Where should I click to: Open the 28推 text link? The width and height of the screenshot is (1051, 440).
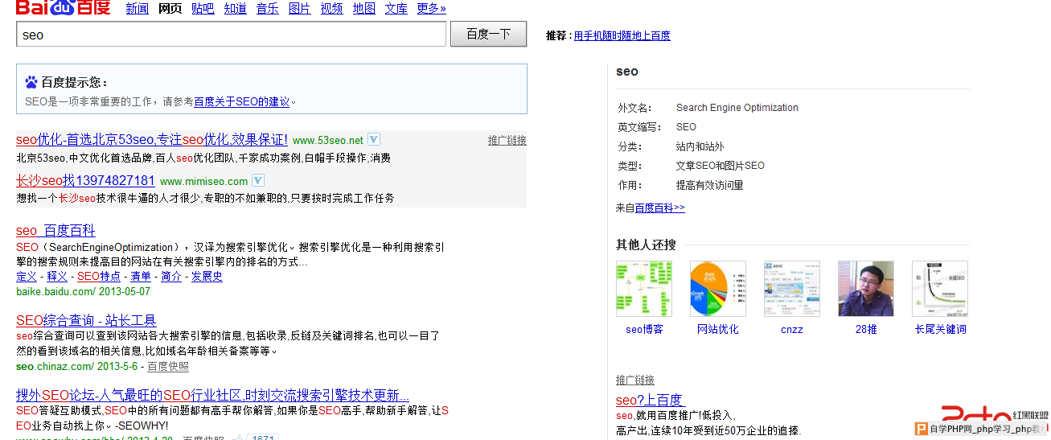pyautogui.click(x=866, y=329)
